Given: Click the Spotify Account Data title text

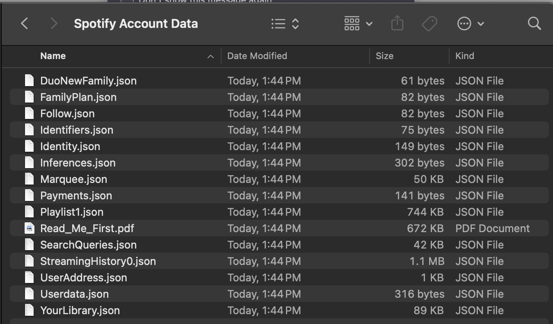Looking at the screenshot, I should tap(136, 23).
